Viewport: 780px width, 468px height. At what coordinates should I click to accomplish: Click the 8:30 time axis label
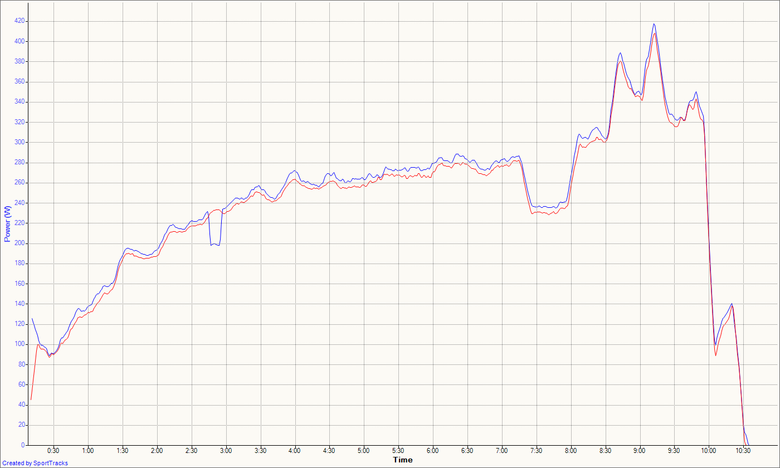pyautogui.click(x=606, y=450)
